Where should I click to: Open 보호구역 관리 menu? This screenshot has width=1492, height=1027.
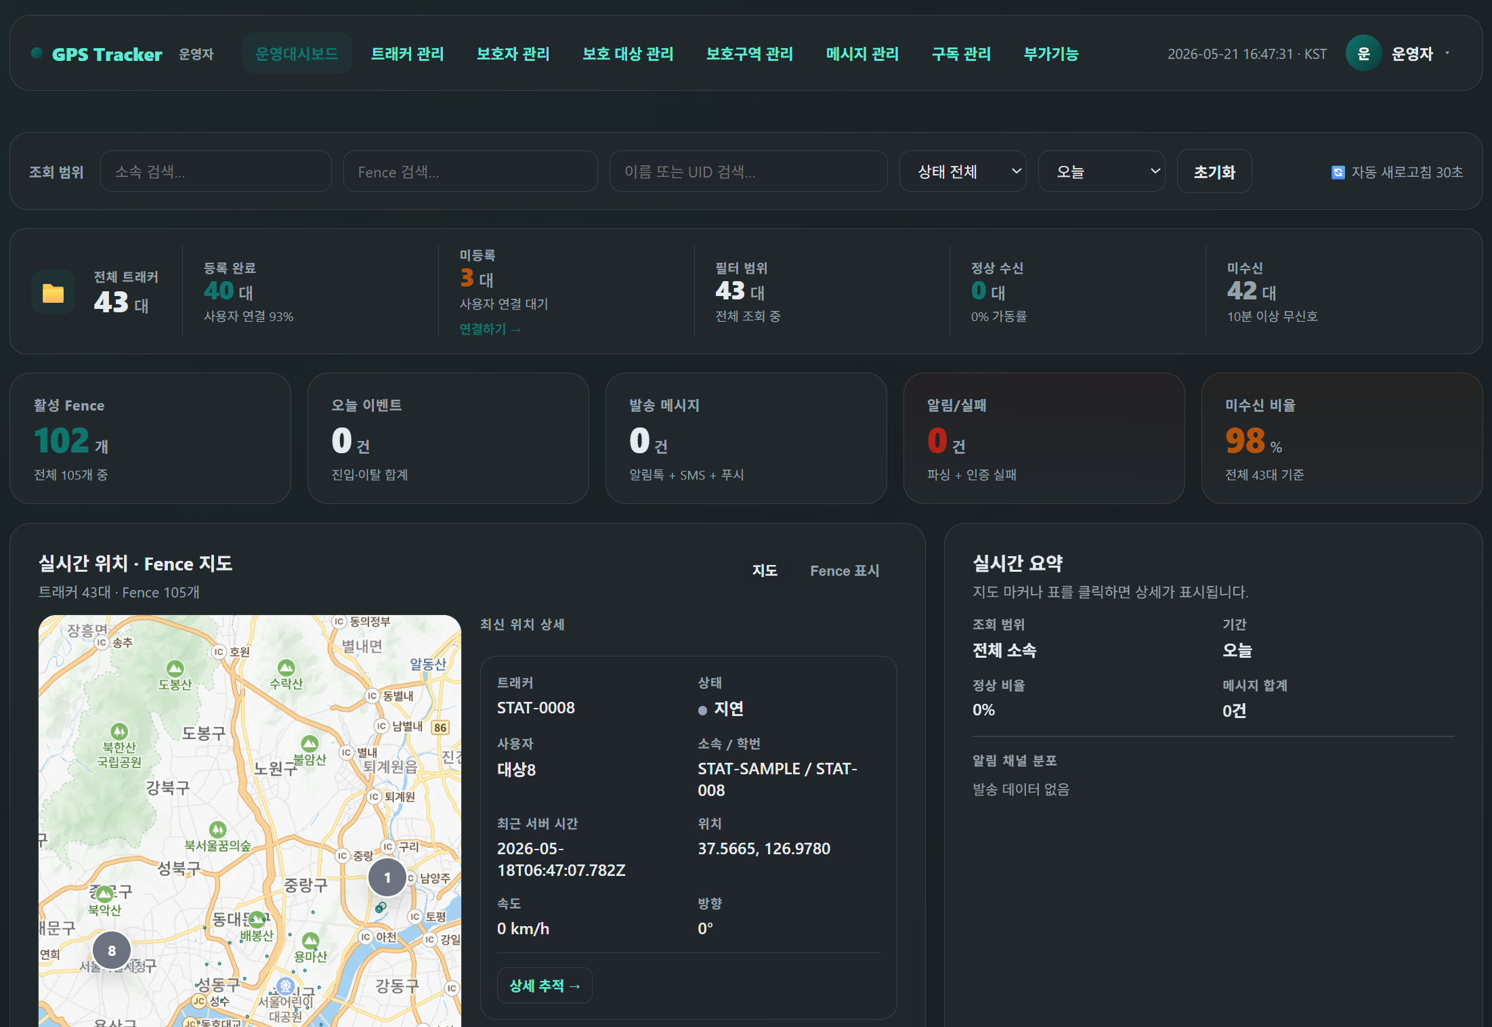click(x=749, y=54)
